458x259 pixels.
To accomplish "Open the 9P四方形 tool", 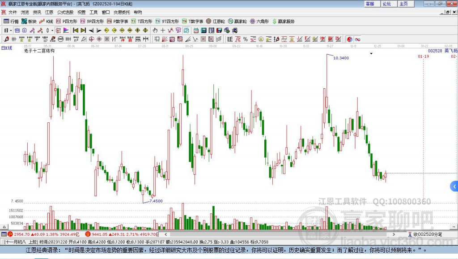I will coord(92,22).
